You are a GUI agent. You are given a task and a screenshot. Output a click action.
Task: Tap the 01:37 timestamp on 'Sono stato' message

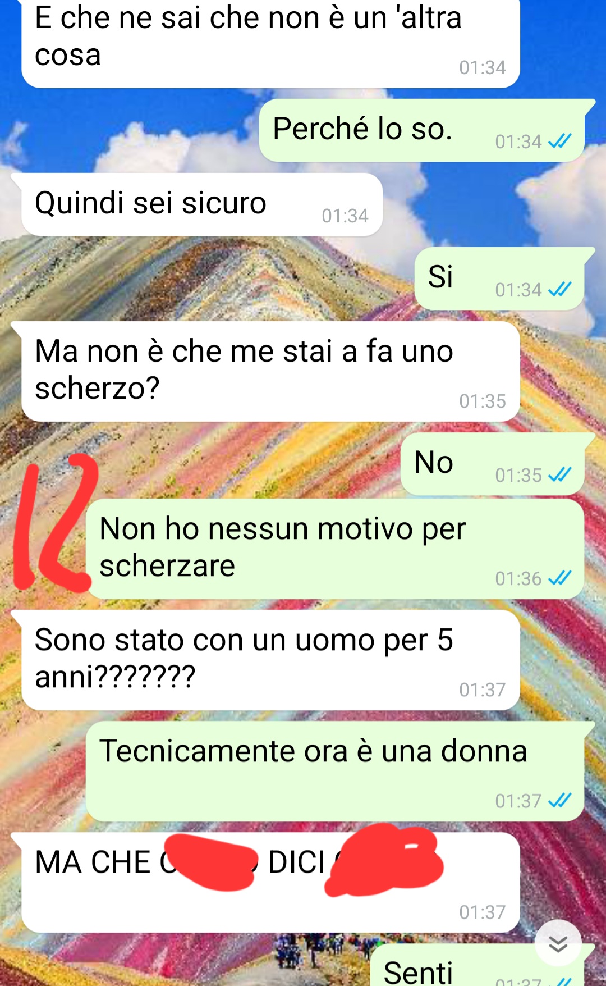pyautogui.click(x=482, y=689)
